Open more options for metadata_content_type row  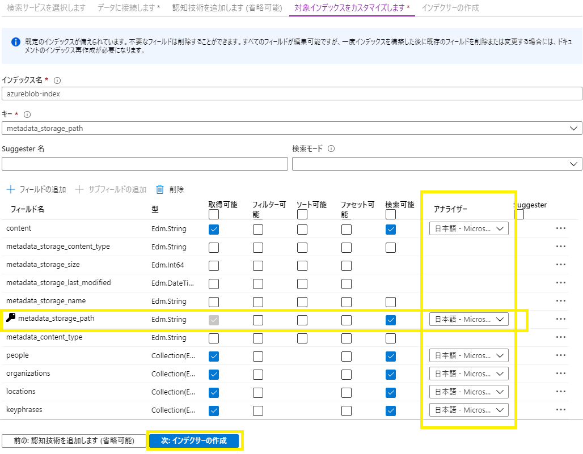pyautogui.click(x=561, y=337)
